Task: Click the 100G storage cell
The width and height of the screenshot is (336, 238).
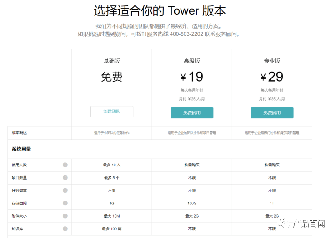Action: coord(192,203)
